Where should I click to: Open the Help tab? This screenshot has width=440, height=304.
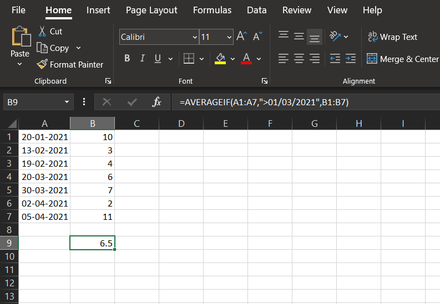[x=372, y=10]
